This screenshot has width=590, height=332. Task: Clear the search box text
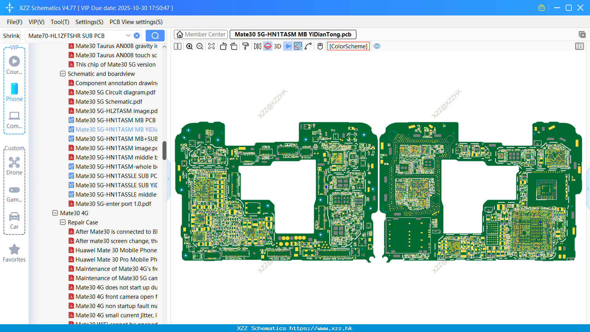137,36
